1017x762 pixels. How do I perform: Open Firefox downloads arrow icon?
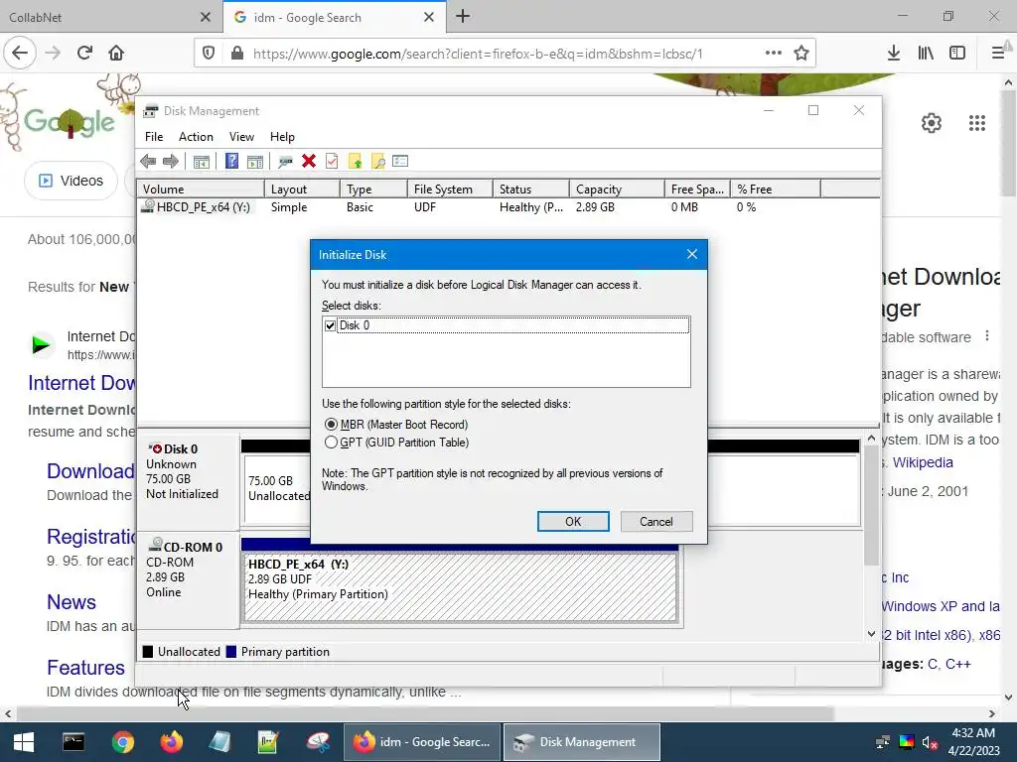click(893, 53)
